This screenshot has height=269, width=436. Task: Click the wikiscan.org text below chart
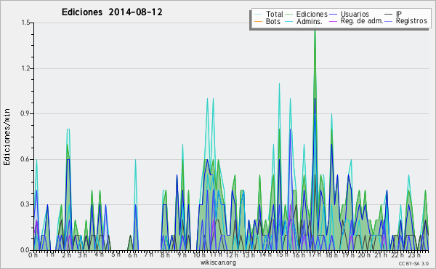218,262
